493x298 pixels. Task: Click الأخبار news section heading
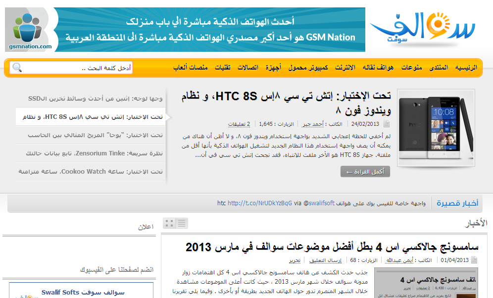(476, 223)
